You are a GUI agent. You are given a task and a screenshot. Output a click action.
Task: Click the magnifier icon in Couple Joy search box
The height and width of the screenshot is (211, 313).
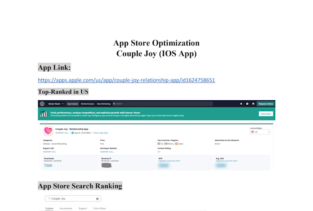pos(49,199)
